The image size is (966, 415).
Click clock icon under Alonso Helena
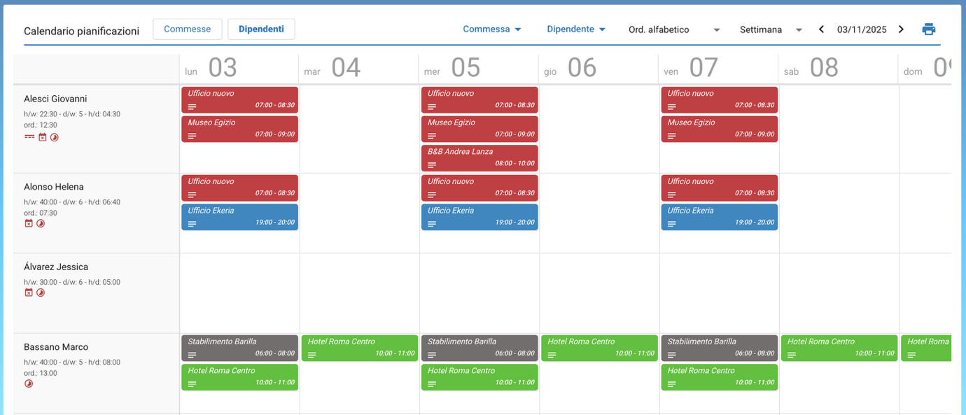point(41,223)
